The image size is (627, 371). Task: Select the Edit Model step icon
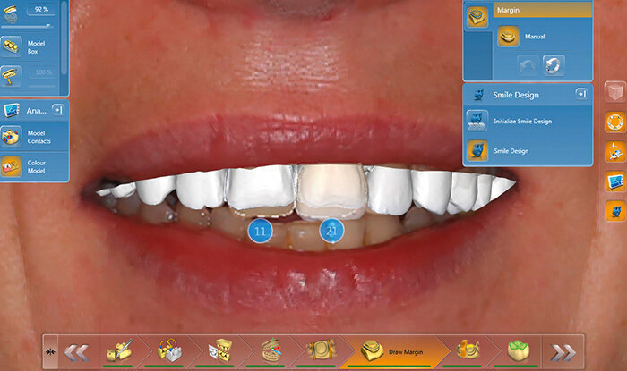[x=119, y=352]
